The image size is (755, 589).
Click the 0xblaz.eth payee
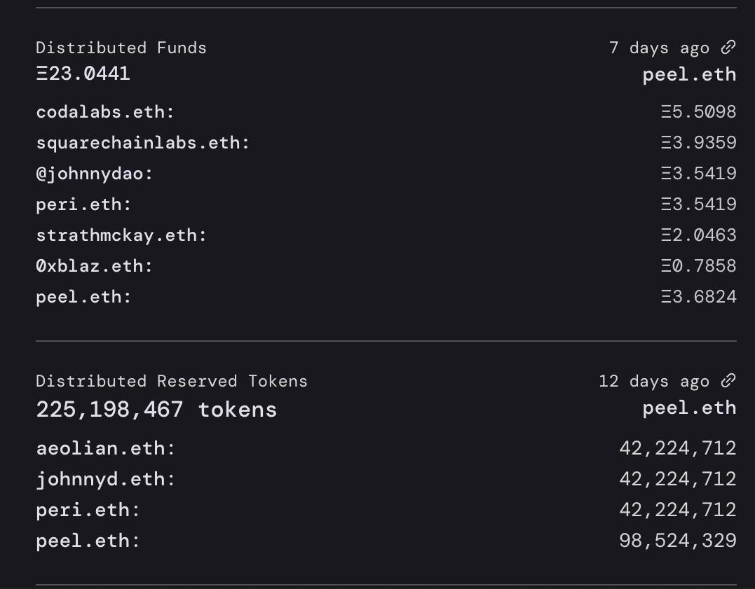tap(92, 265)
